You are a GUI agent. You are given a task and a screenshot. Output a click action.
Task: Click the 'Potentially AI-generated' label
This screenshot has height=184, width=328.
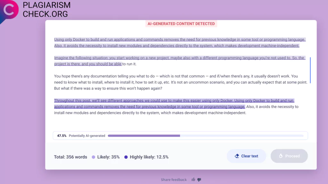[x=87, y=135]
